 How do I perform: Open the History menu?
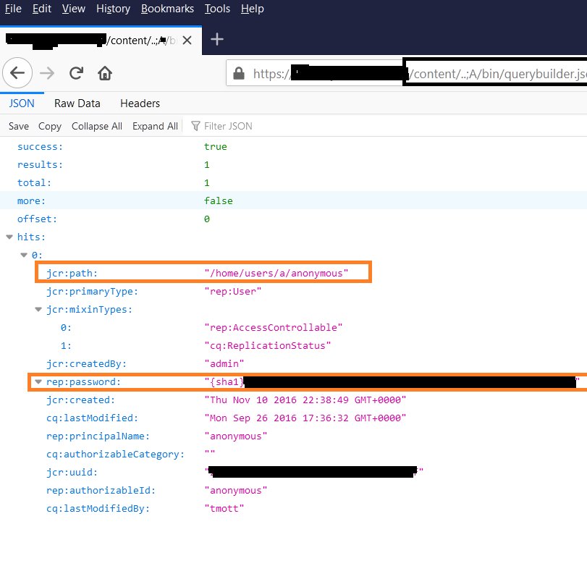pyautogui.click(x=114, y=9)
